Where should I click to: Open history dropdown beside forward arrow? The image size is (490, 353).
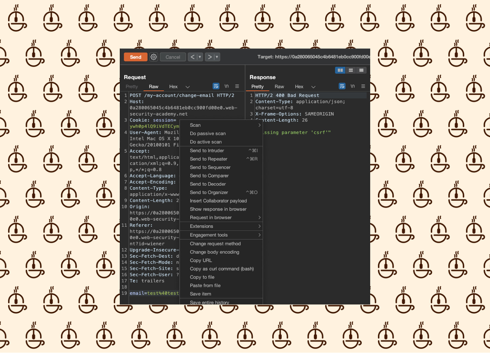point(217,57)
